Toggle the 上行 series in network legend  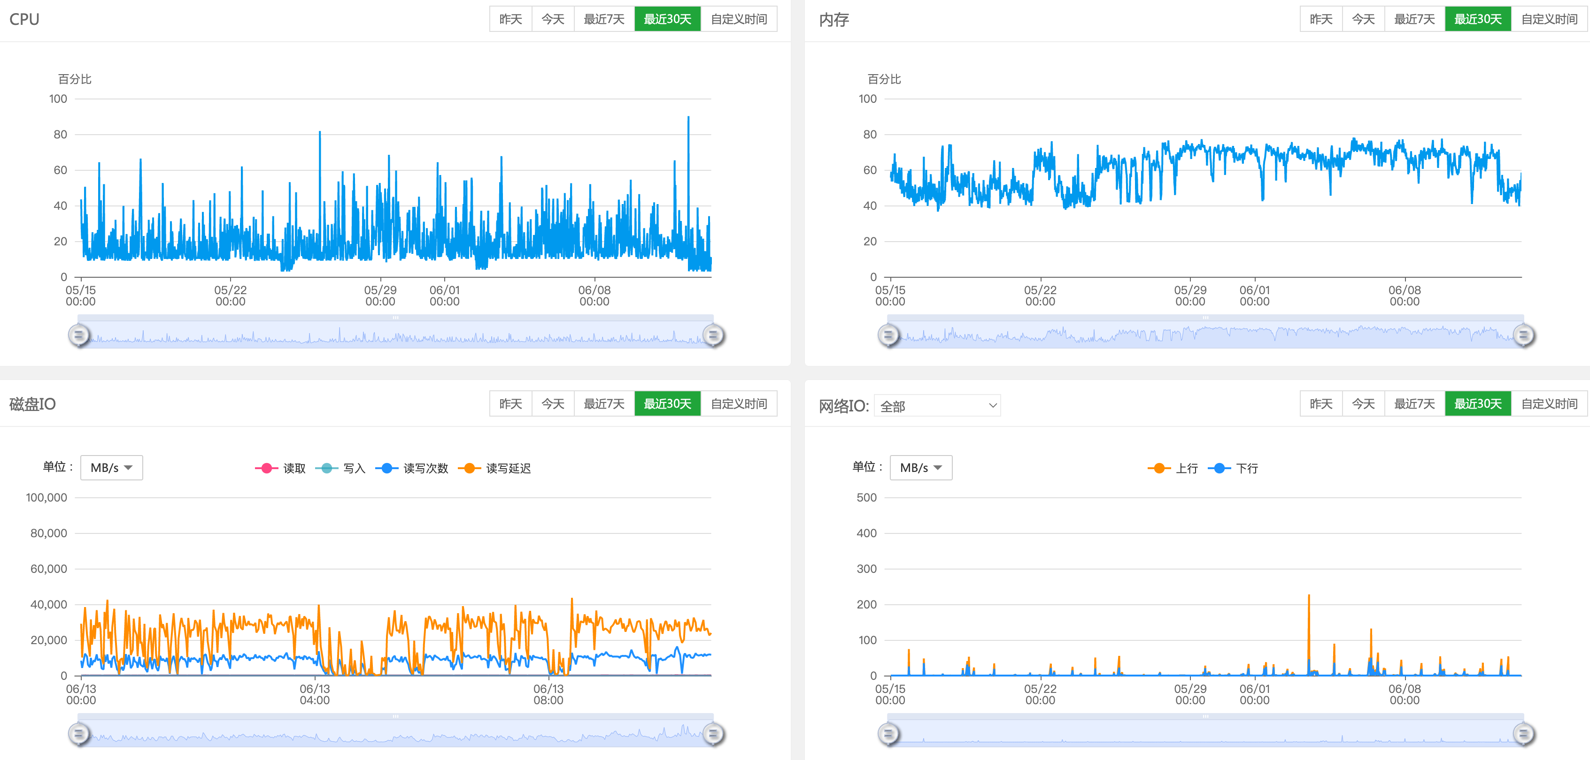(1172, 468)
